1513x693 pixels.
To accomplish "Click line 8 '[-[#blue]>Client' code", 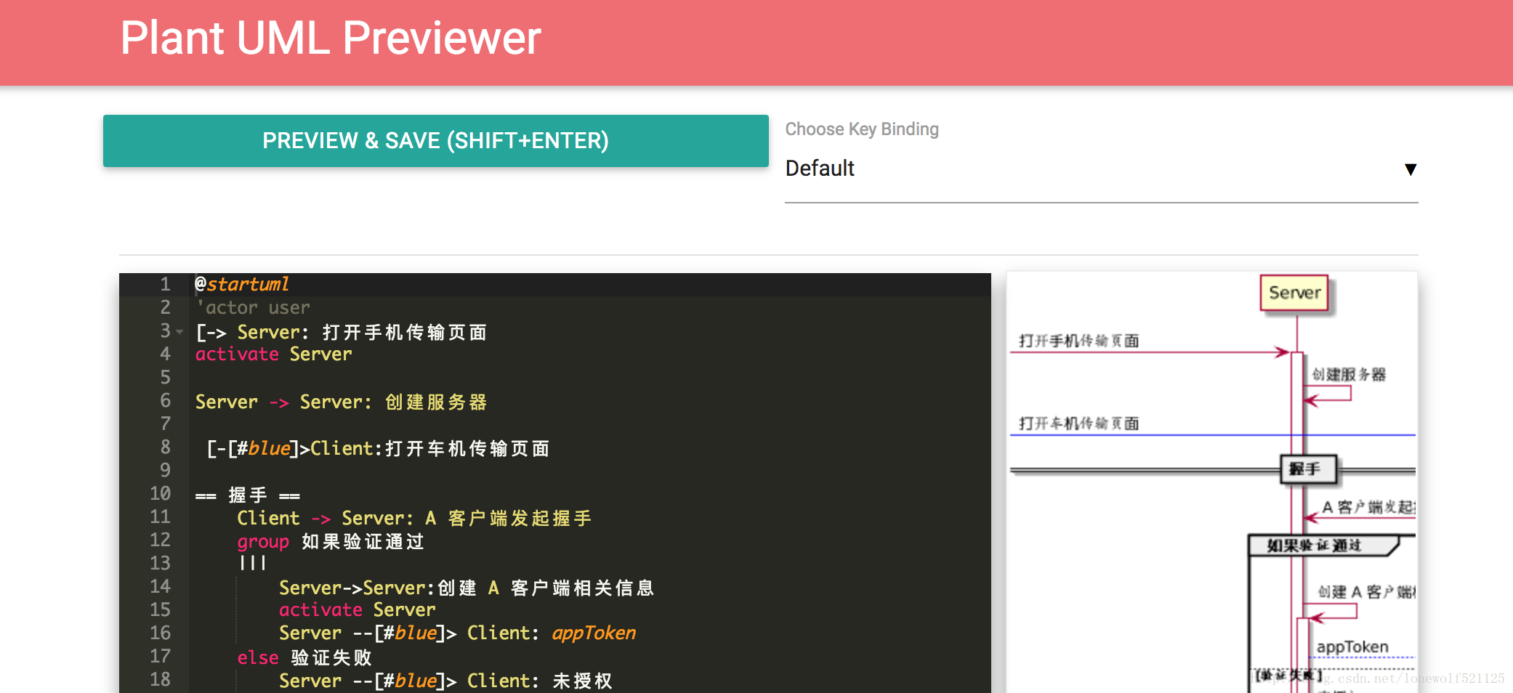I will tap(378, 449).
